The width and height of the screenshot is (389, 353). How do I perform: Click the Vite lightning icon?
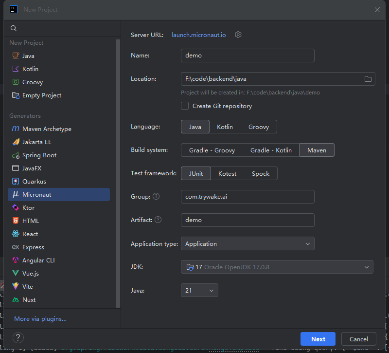[x=16, y=286]
